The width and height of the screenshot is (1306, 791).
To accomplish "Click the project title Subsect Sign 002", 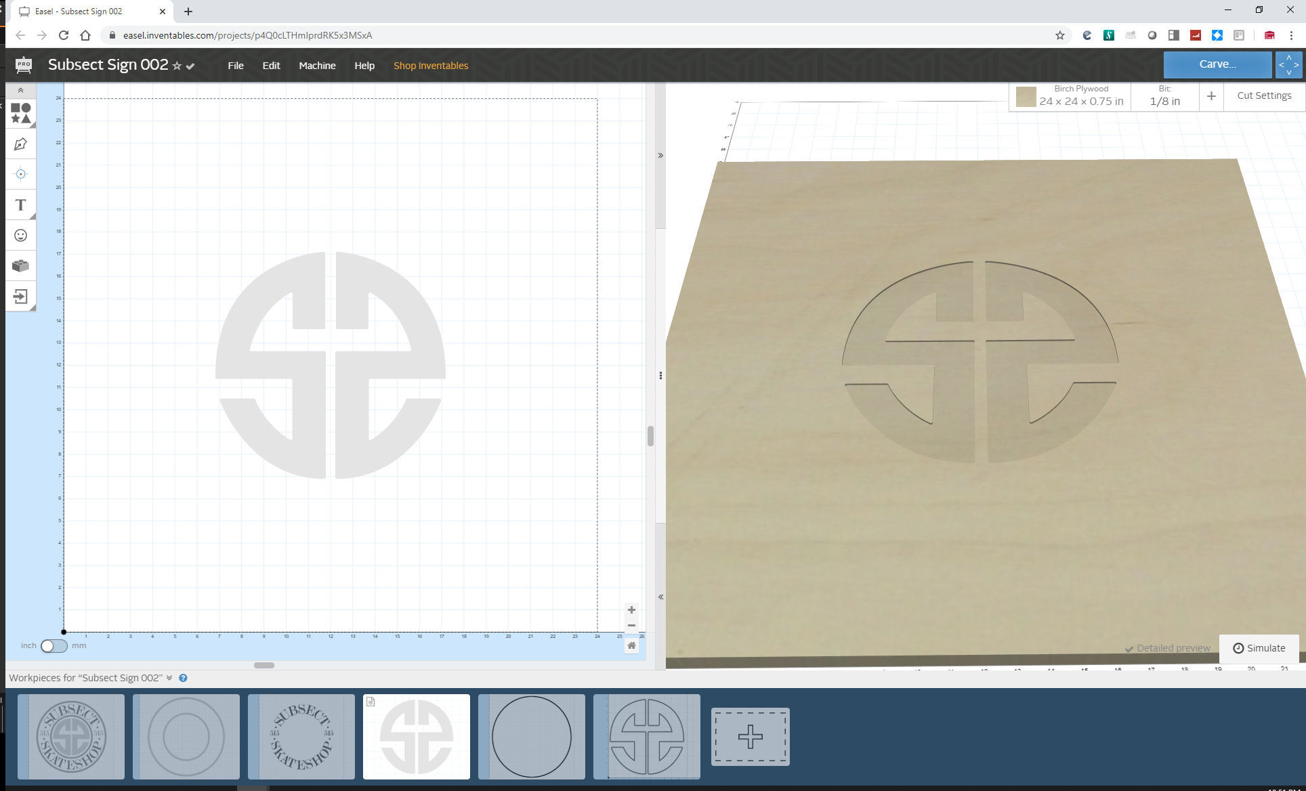I will tap(108, 65).
